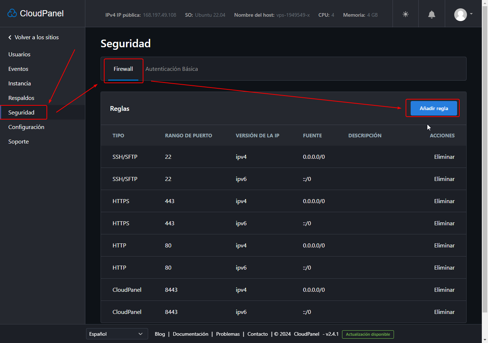
Task: Click the VERSIÓN DE LA IP header
Action: click(257, 136)
